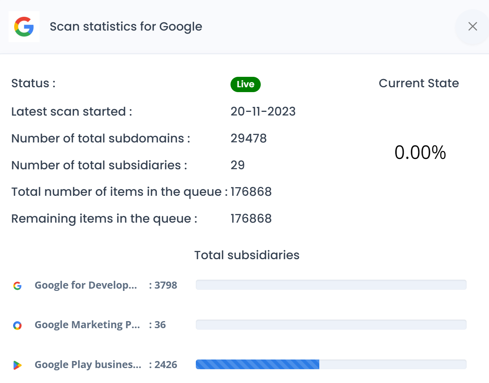Viewport: 489px width, 383px height.
Task: Click the Google for Developers progress bar
Action: pos(331,285)
